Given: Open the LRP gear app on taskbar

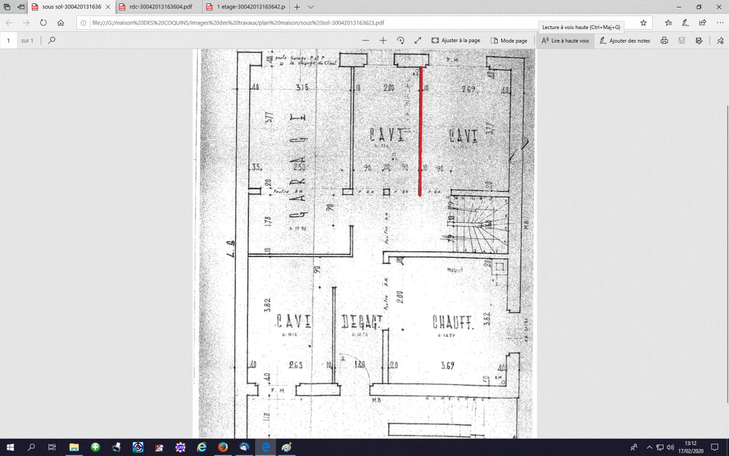Looking at the screenshot, I should (x=181, y=447).
